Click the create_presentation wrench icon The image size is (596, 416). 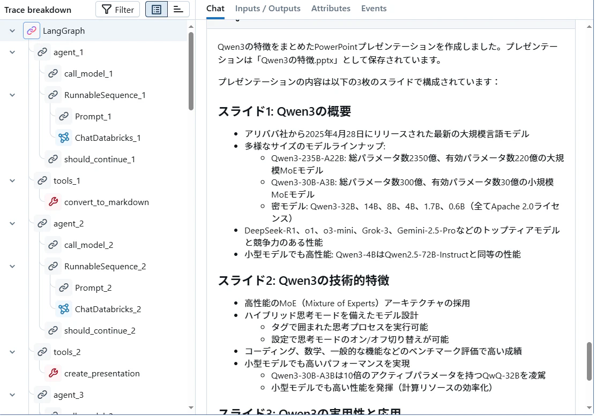(x=53, y=374)
